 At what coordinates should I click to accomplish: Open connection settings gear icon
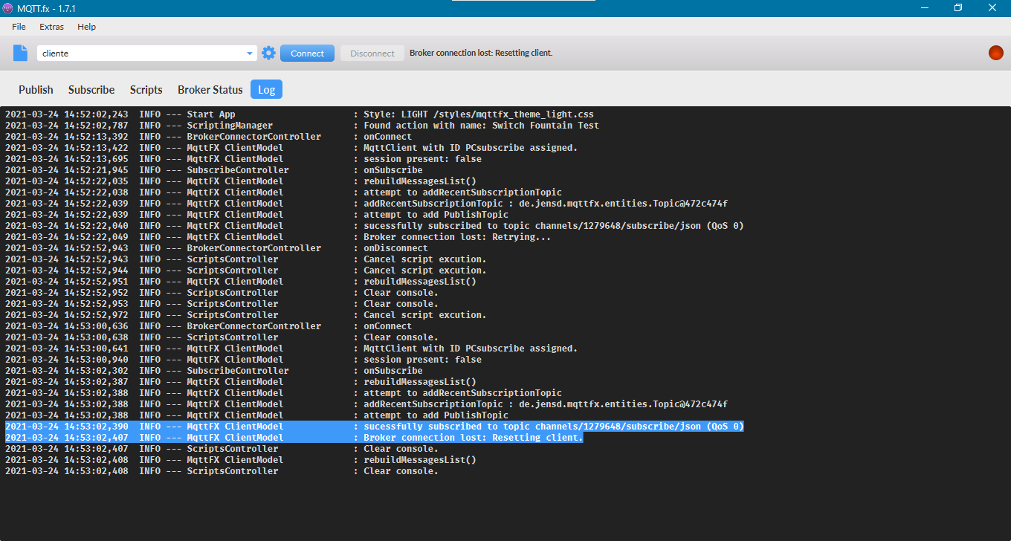pos(268,53)
